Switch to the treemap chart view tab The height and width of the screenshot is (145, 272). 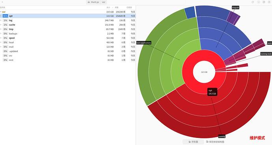point(215,142)
